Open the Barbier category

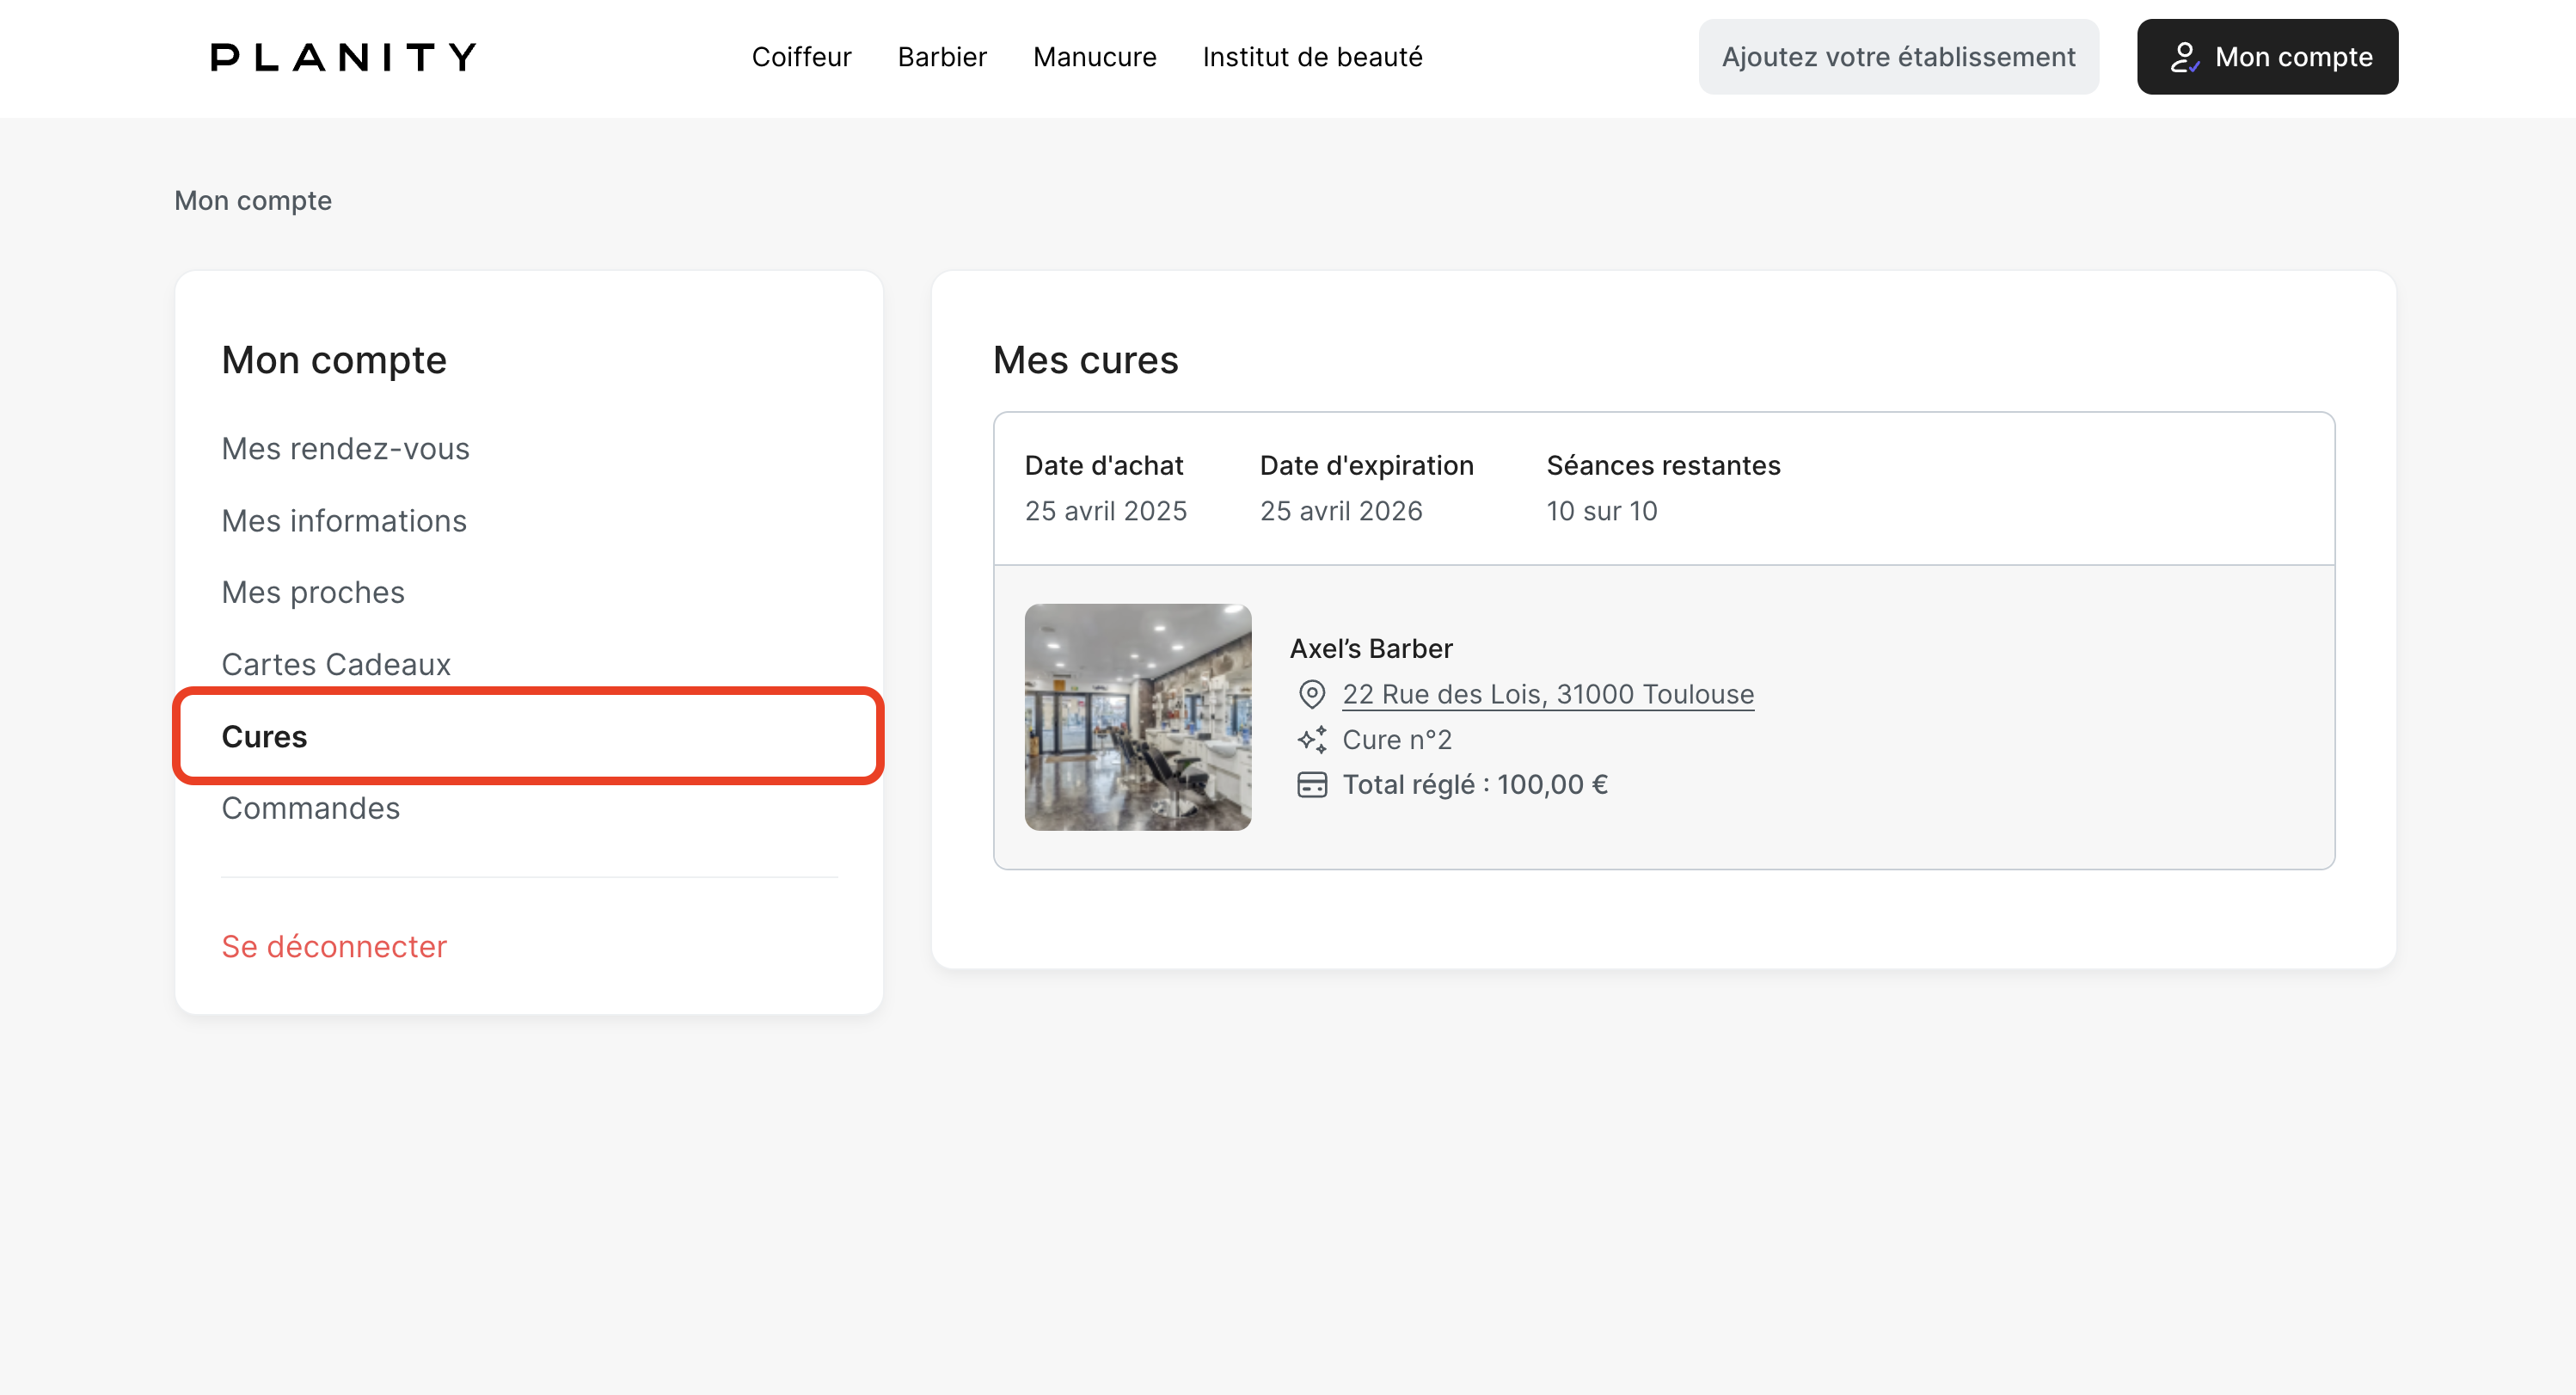941,57
